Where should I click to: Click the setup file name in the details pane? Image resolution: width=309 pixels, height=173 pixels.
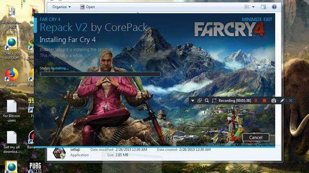pos(75,149)
